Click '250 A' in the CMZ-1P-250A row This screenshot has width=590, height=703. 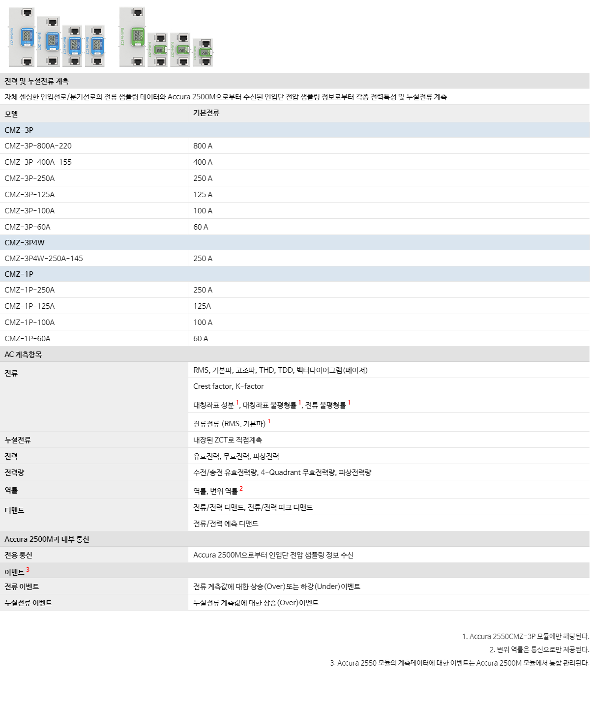tap(203, 290)
